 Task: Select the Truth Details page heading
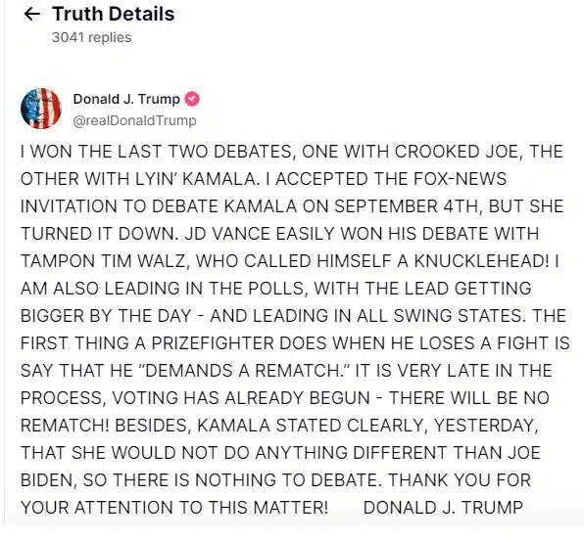tap(114, 14)
